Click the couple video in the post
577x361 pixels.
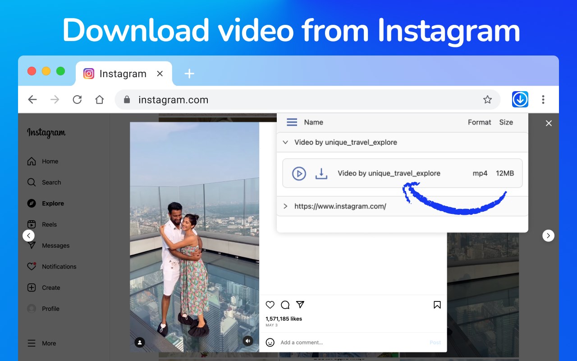point(194,237)
